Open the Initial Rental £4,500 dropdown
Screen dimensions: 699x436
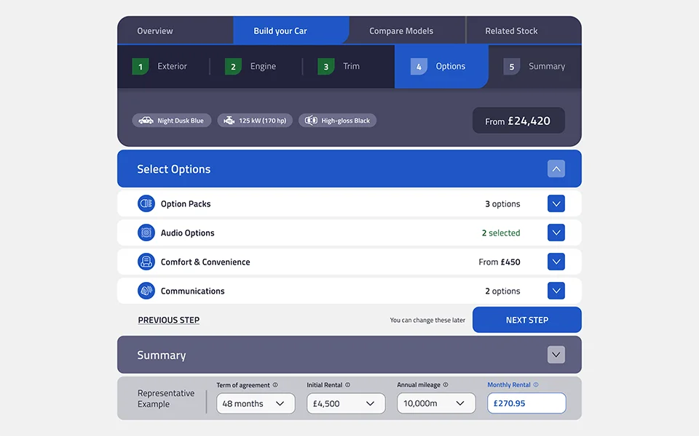[x=345, y=403]
